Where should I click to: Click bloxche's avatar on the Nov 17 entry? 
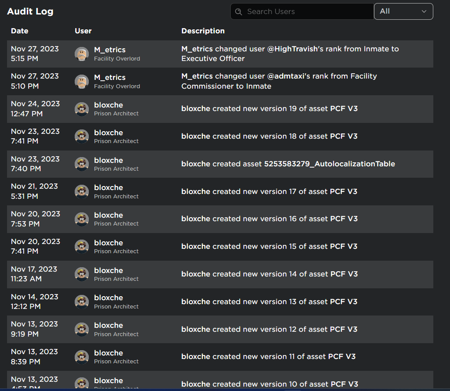tap(81, 274)
